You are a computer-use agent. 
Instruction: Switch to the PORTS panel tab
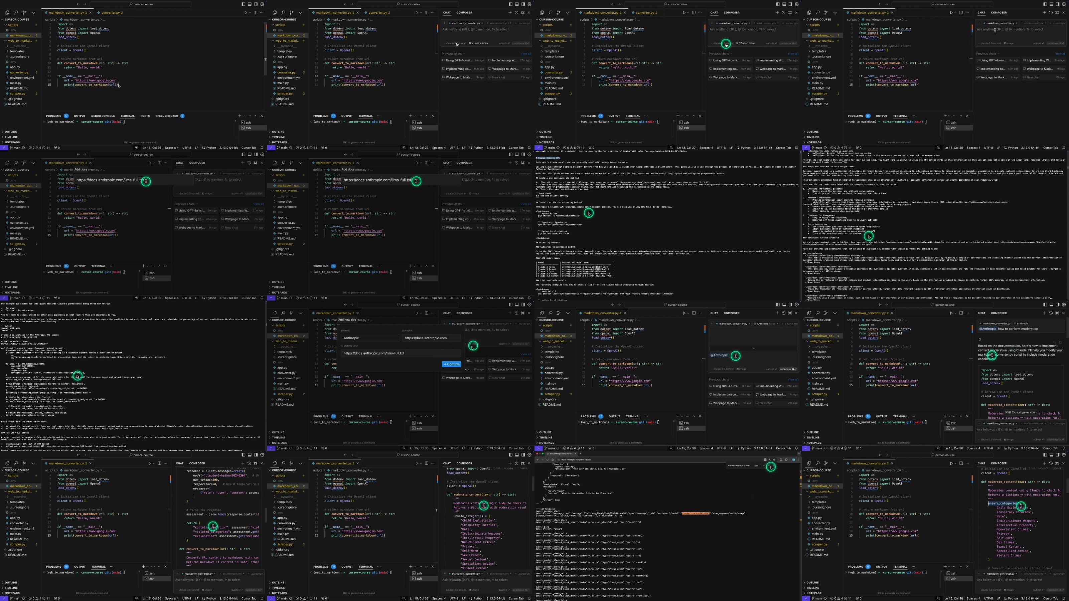(x=145, y=116)
